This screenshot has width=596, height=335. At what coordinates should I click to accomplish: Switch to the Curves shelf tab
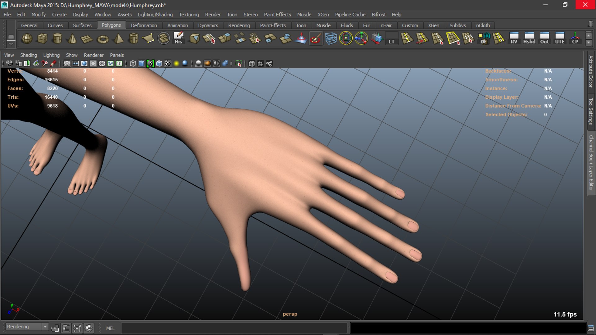coord(55,25)
